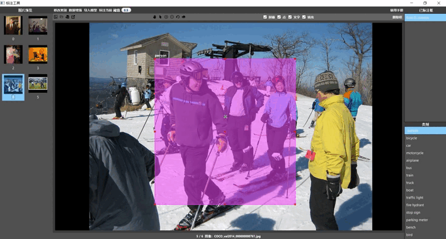Screen dimensions: 446x239
Task: Click the undo curved arrow icon
Action: [x=178, y=17]
